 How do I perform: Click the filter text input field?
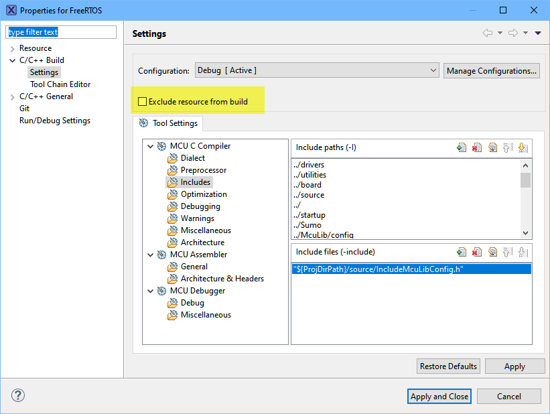tap(61, 32)
